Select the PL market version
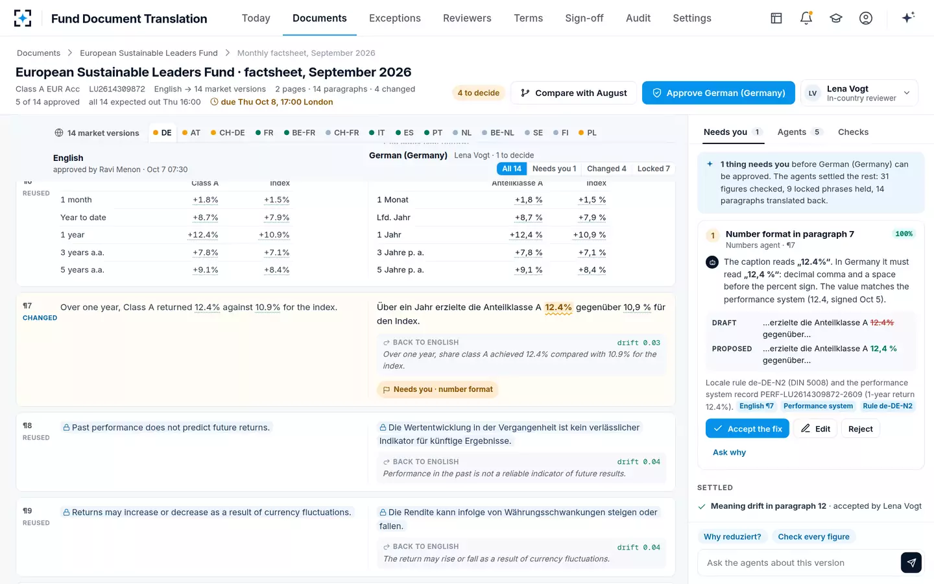 [588, 133]
